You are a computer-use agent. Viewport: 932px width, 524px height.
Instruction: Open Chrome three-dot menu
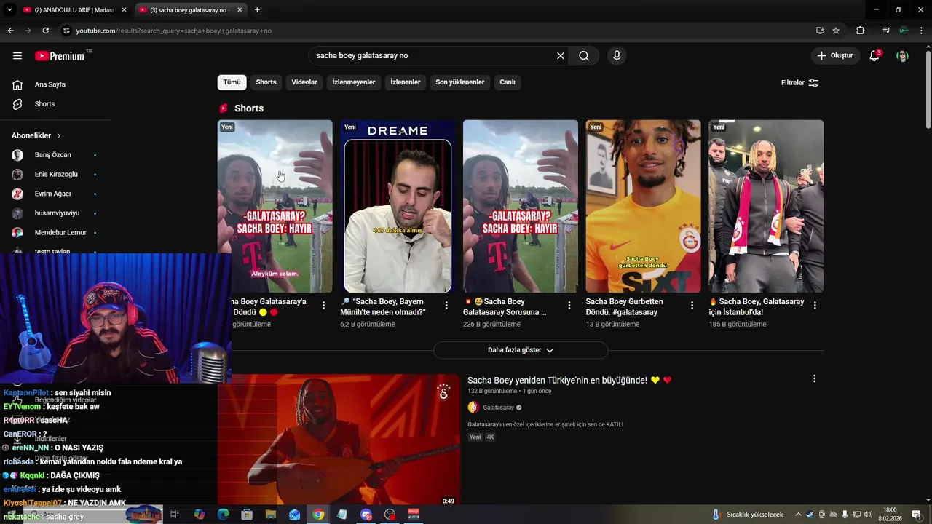click(920, 31)
